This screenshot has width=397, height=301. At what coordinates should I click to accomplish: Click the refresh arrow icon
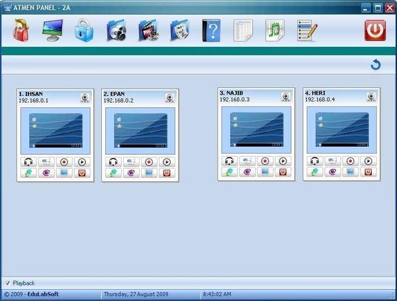[376, 64]
